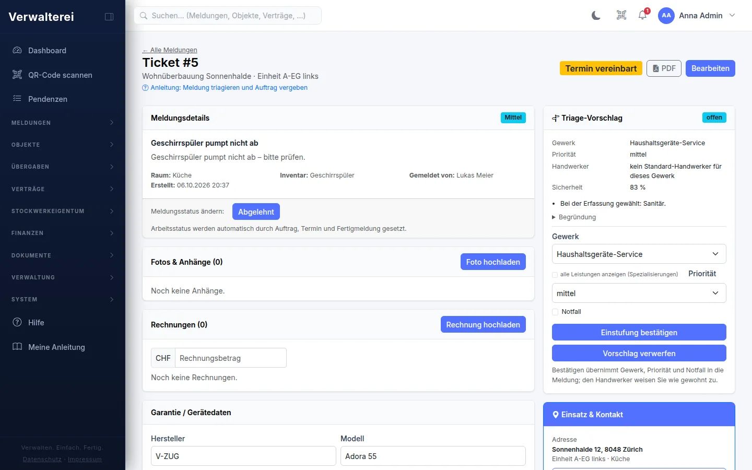Open Anna Admin user menu
This screenshot has width=752, height=470.
[697, 16]
